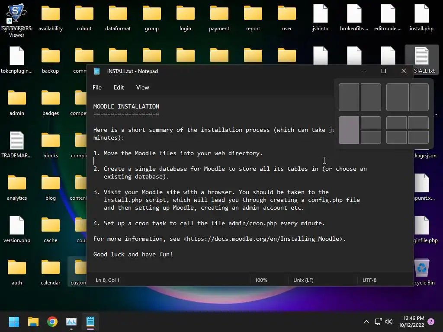Select the editmode file on desktop
Screen dimensions: 443x332
coord(388,18)
